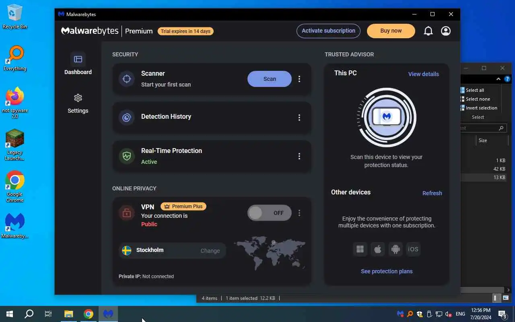Select the Windows platform icon under Other devices
The width and height of the screenshot is (515, 322).
click(360, 249)
